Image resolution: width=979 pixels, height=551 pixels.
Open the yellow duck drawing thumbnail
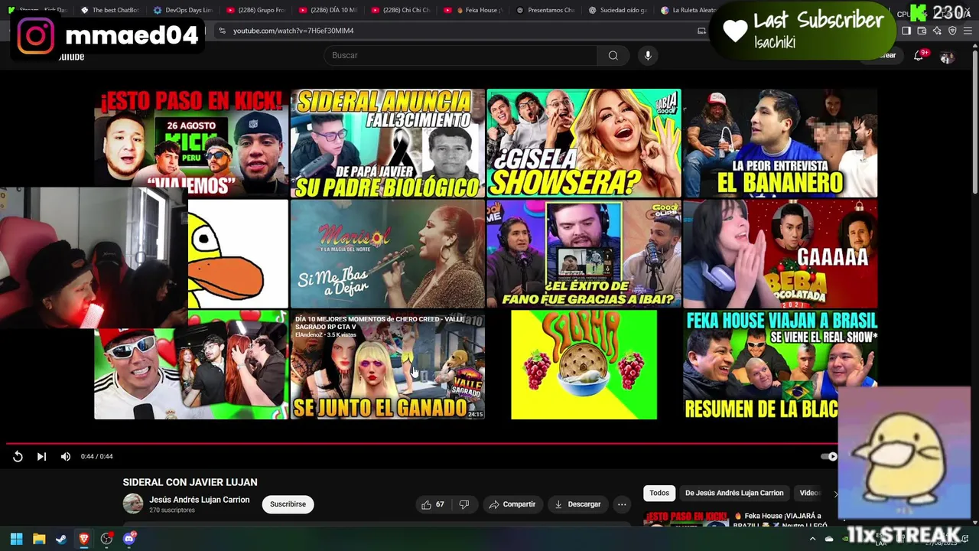238,254
